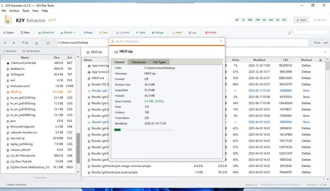The width and height of the screenshot is (330, 191).
Task: Click the ZST format badge
Action: 284,20
